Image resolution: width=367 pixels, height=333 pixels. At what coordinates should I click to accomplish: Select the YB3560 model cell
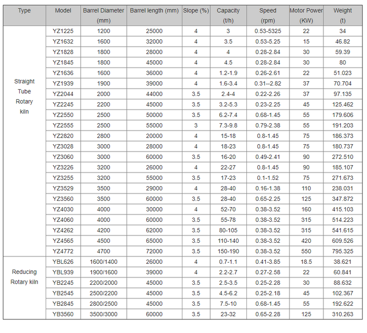(63, 314)
